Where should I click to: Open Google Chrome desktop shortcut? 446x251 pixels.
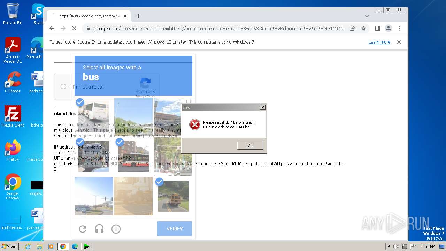coord(13,187)
